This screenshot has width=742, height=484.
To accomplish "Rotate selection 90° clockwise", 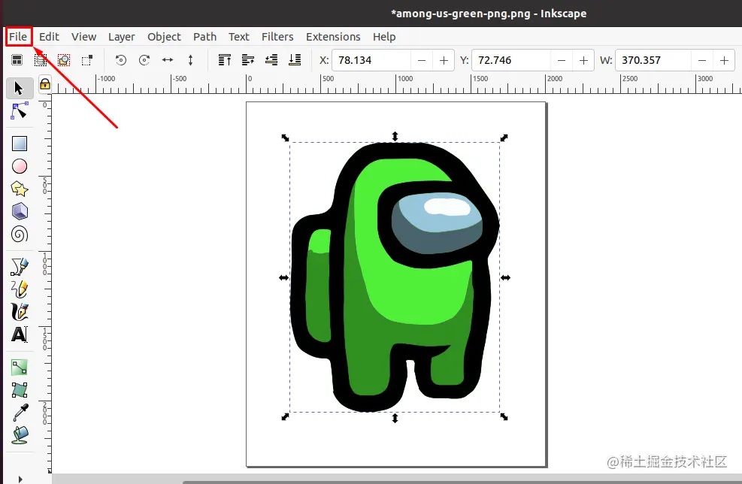I will 144,60.
